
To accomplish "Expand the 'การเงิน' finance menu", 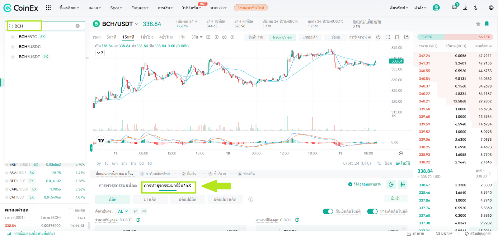I will click(165, 8).
